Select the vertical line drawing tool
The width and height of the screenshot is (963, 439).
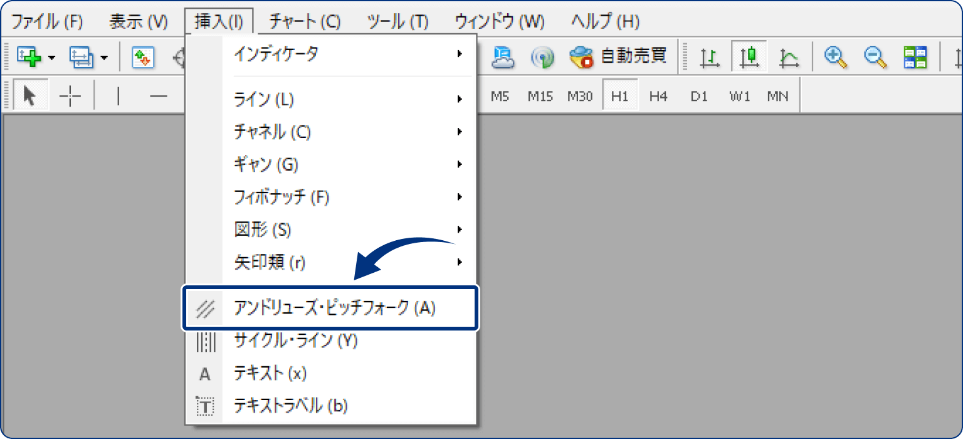click(x=118, y=95)
